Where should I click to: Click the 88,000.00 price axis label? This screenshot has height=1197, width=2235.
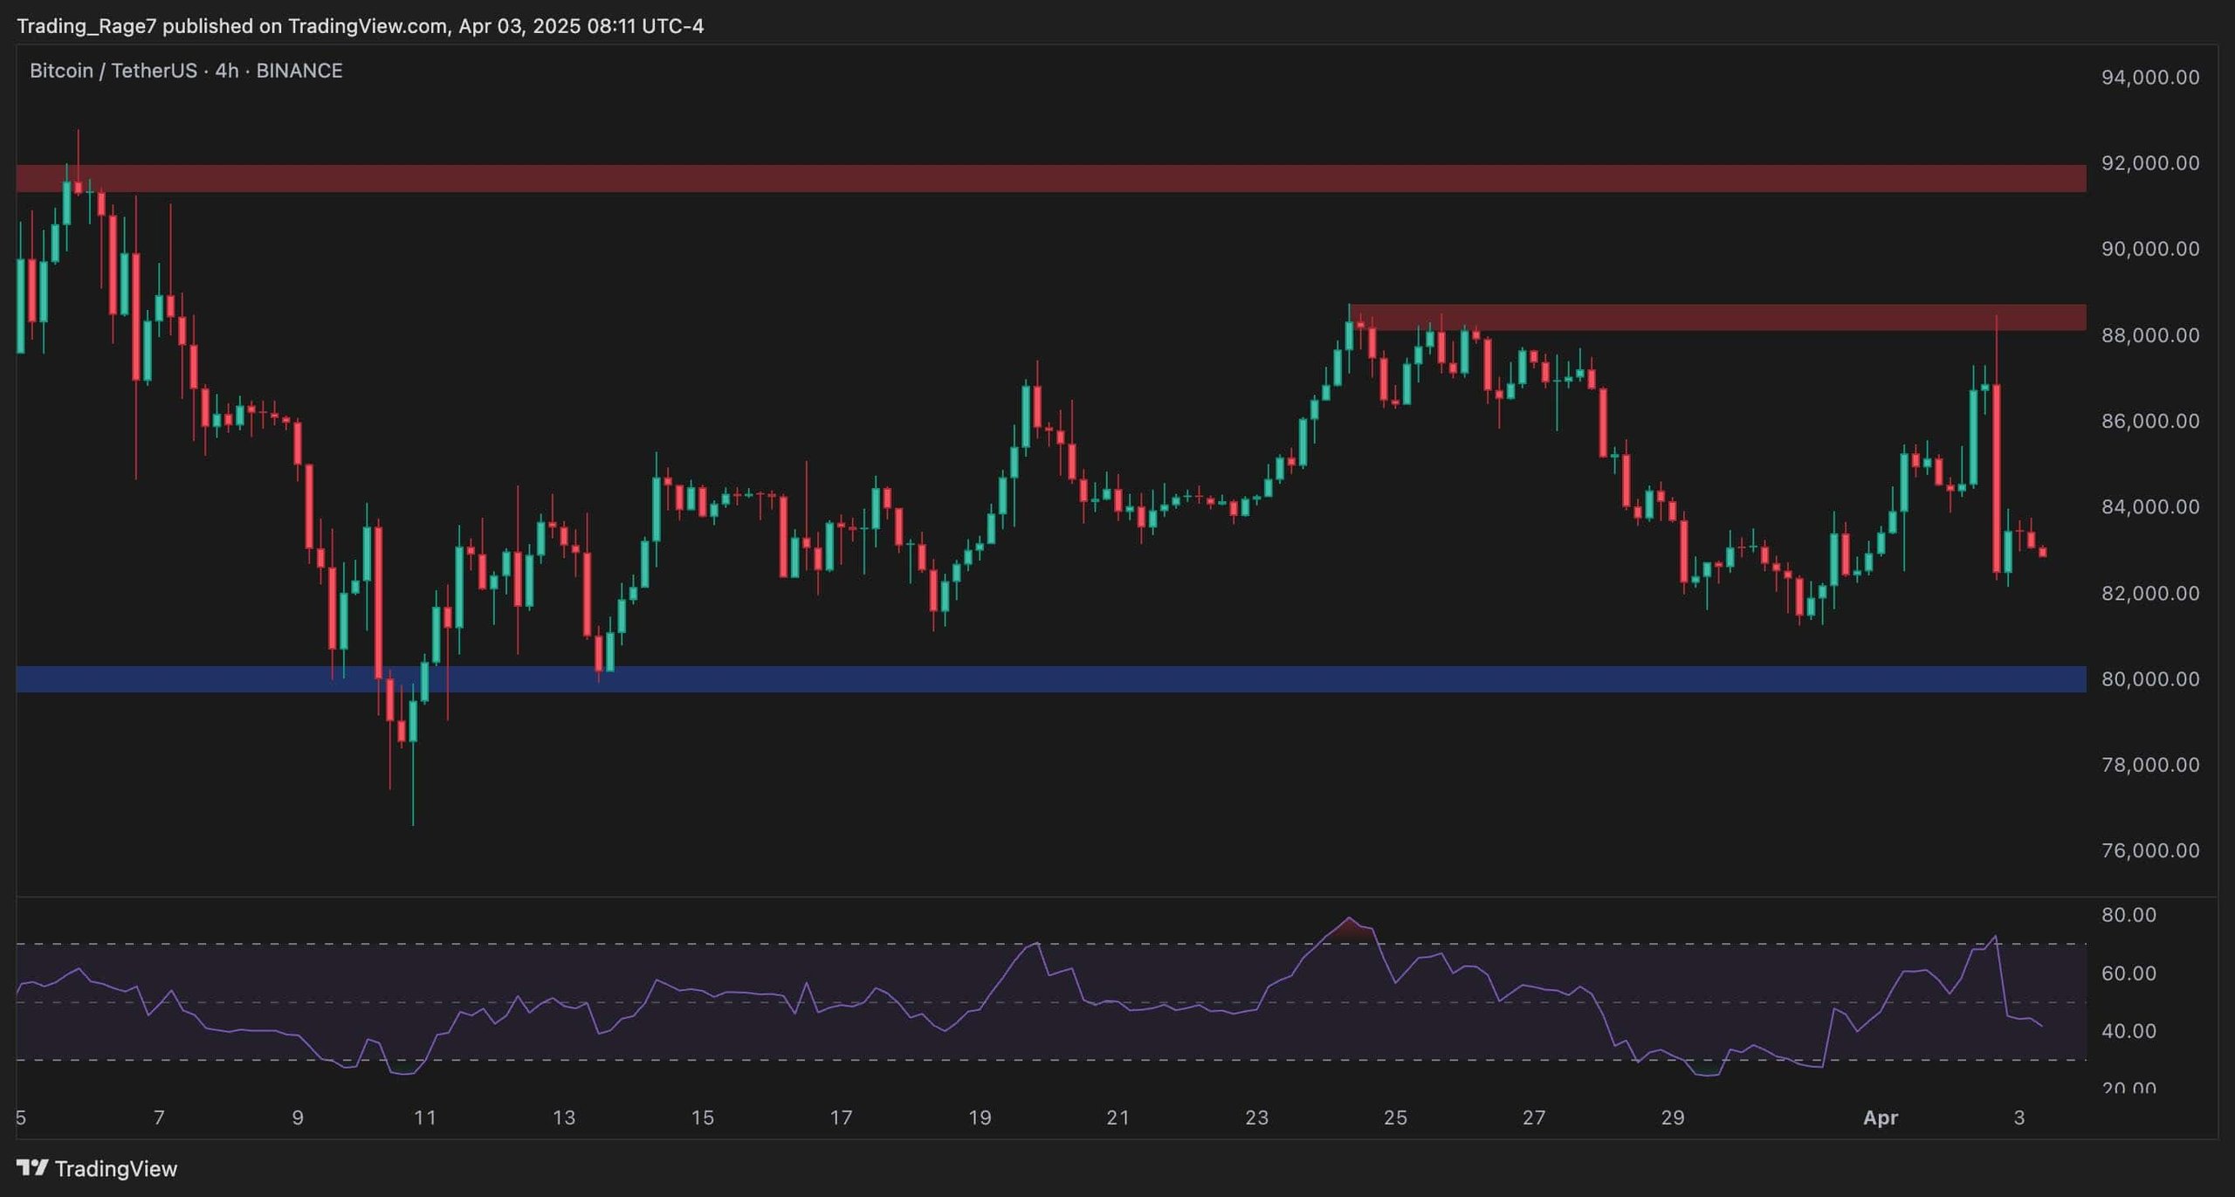click(2149, 335)
